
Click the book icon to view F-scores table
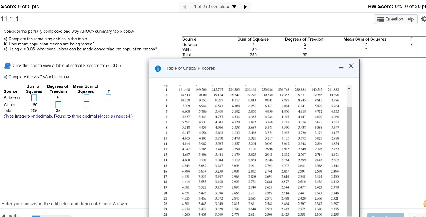click(7, 66)
